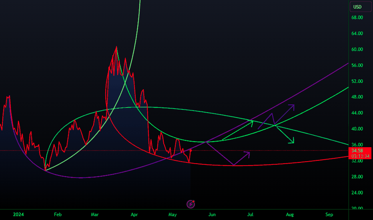Click the 56.00 price axis label
Viewport: 373px width, 220px height.
tap(357, 66)
